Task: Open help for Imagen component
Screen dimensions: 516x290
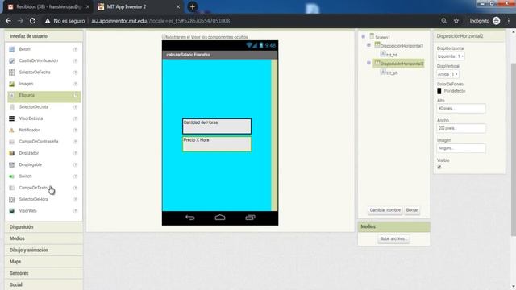Action: [x=75, y=84]
